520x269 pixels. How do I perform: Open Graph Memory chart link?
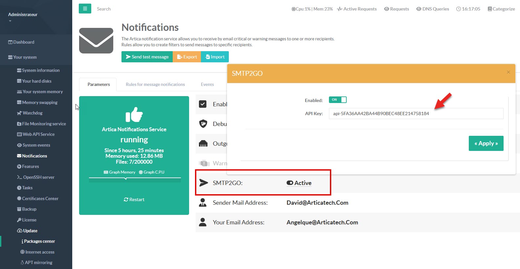click(119, 172)
